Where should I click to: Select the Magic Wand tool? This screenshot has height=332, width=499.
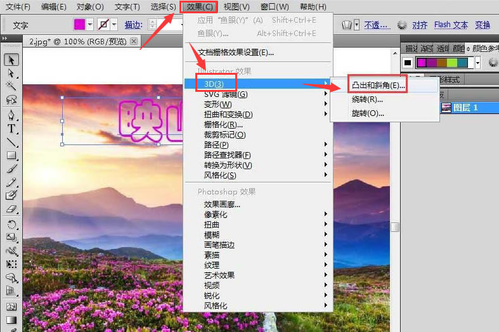click(x=11, y=86)
